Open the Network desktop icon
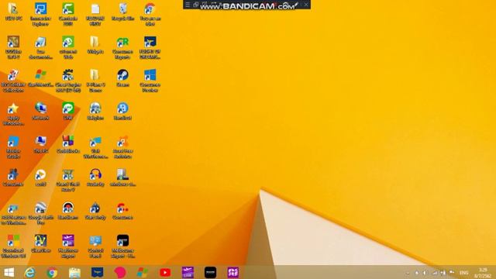This screenshot has width=496, height=279. click(x=40, y=108)
